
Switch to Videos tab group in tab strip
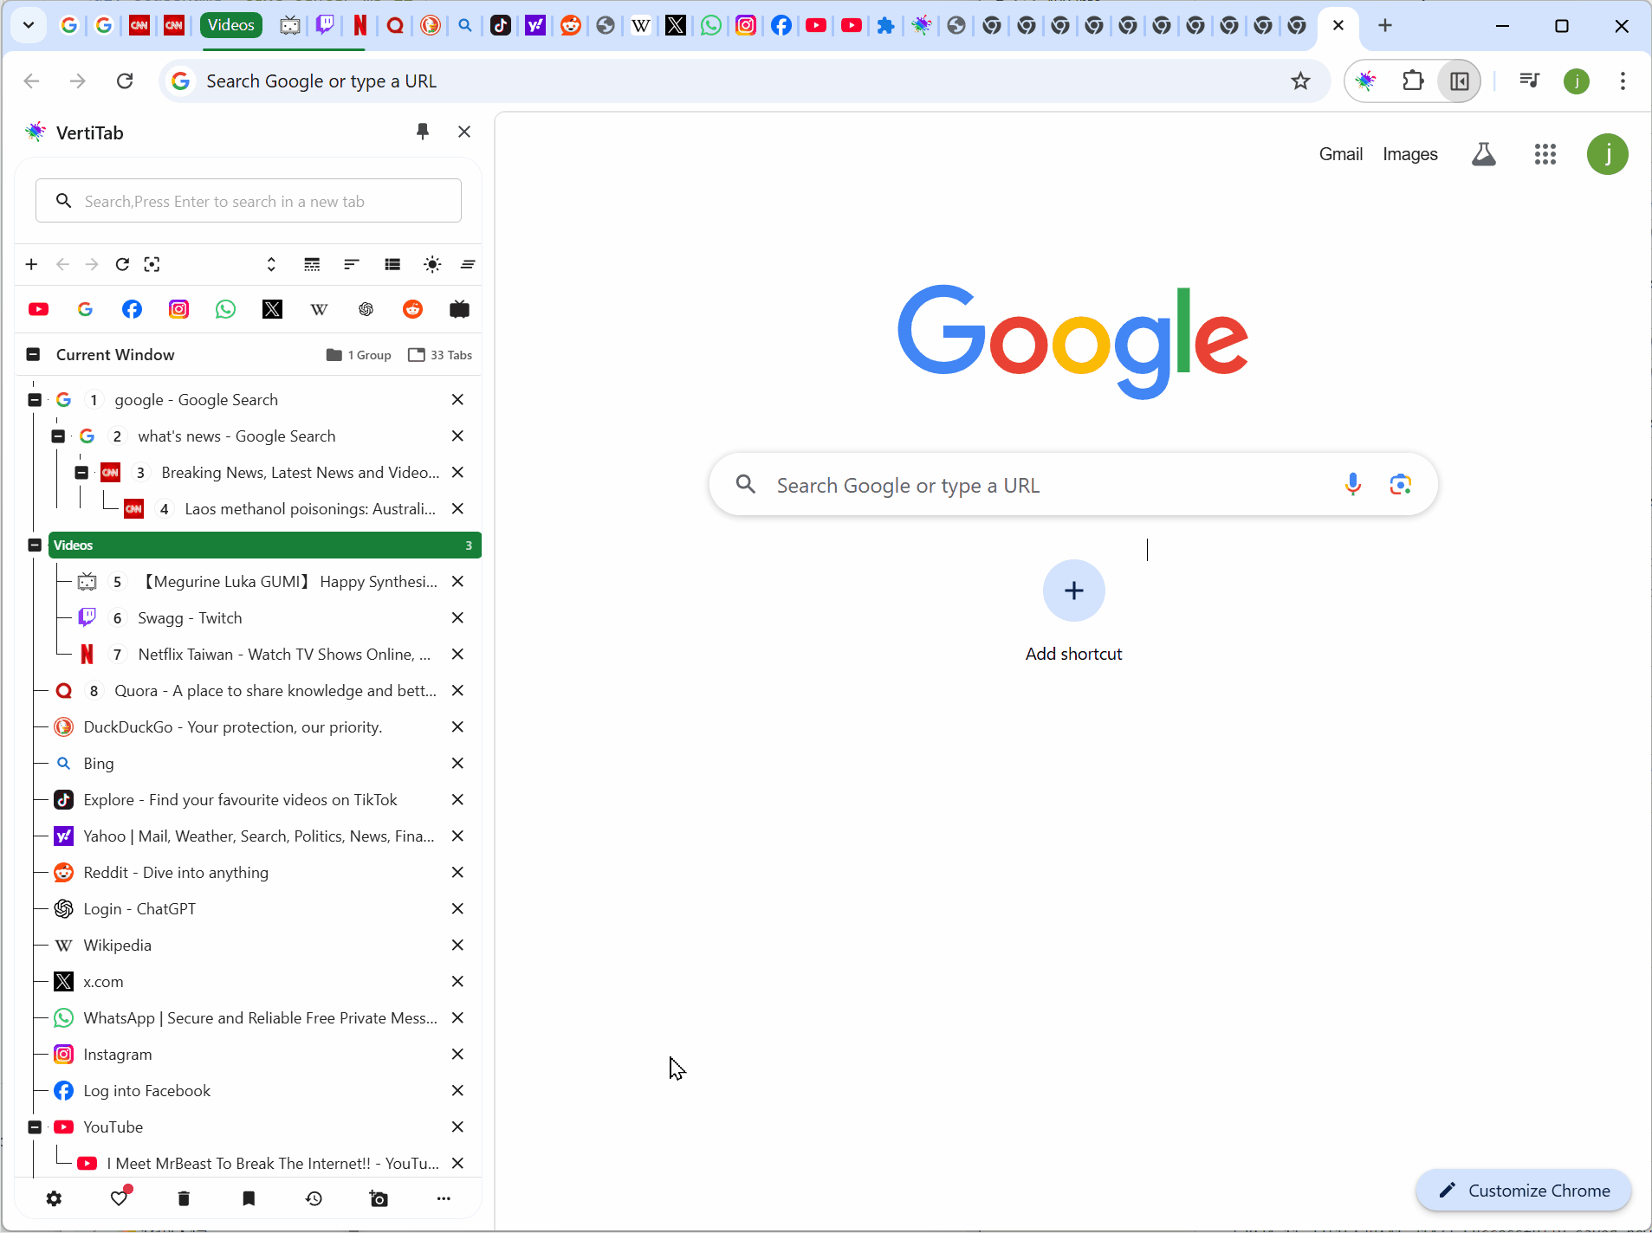(231, 25)
